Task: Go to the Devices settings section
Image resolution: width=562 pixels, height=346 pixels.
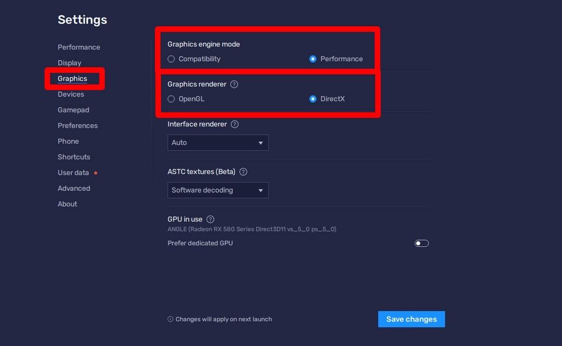Action: (x=71, y=94)
